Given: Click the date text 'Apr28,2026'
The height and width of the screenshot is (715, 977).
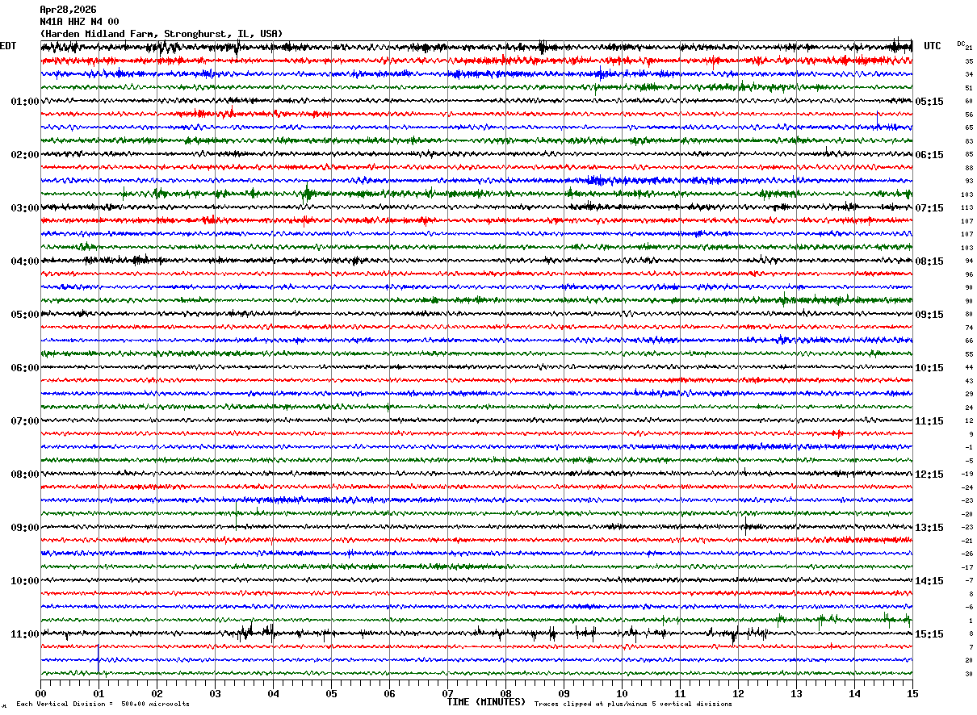Looking at the screenshot, I should point(68,10).
